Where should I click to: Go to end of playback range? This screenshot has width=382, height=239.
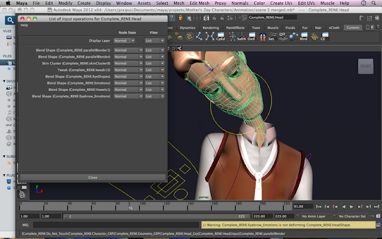pyautogui.click(x=377, y=207)
